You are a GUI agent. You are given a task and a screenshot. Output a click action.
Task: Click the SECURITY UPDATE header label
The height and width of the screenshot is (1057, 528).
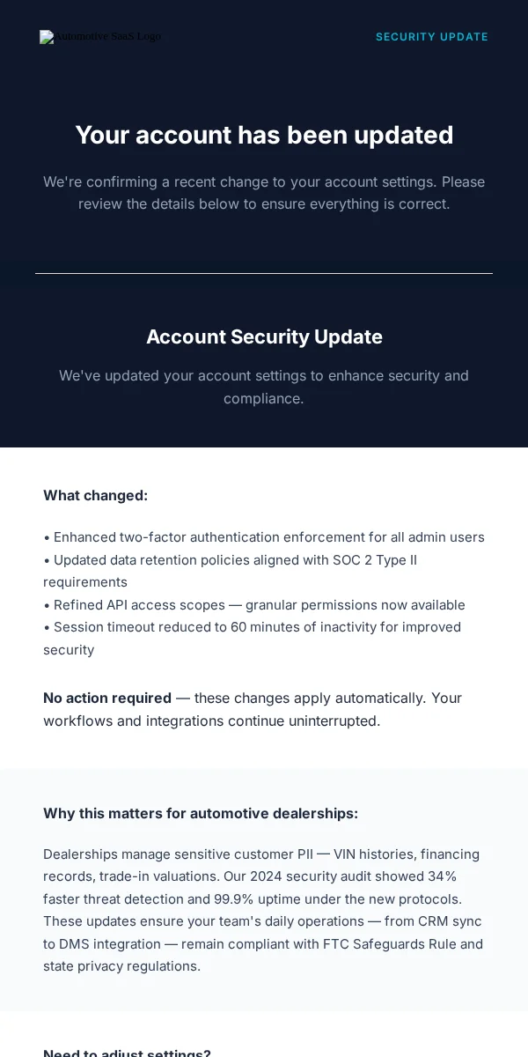[x=432, y=37]
